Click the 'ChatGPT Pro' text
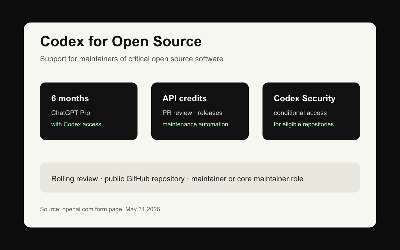The image size is (400, 250). [x=70, y=113]
